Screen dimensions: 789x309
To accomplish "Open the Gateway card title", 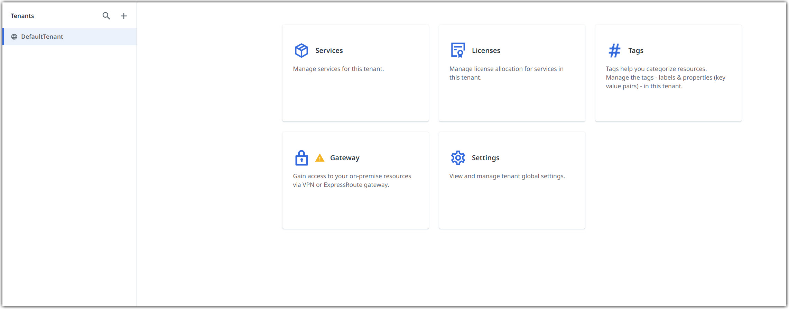I will 344,158.
